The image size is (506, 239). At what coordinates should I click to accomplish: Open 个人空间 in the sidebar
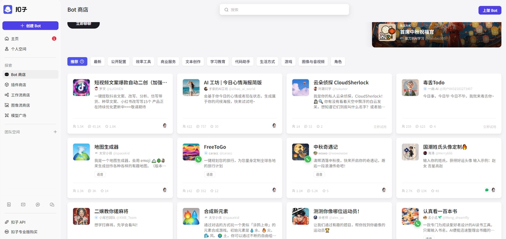pos(30,49)
